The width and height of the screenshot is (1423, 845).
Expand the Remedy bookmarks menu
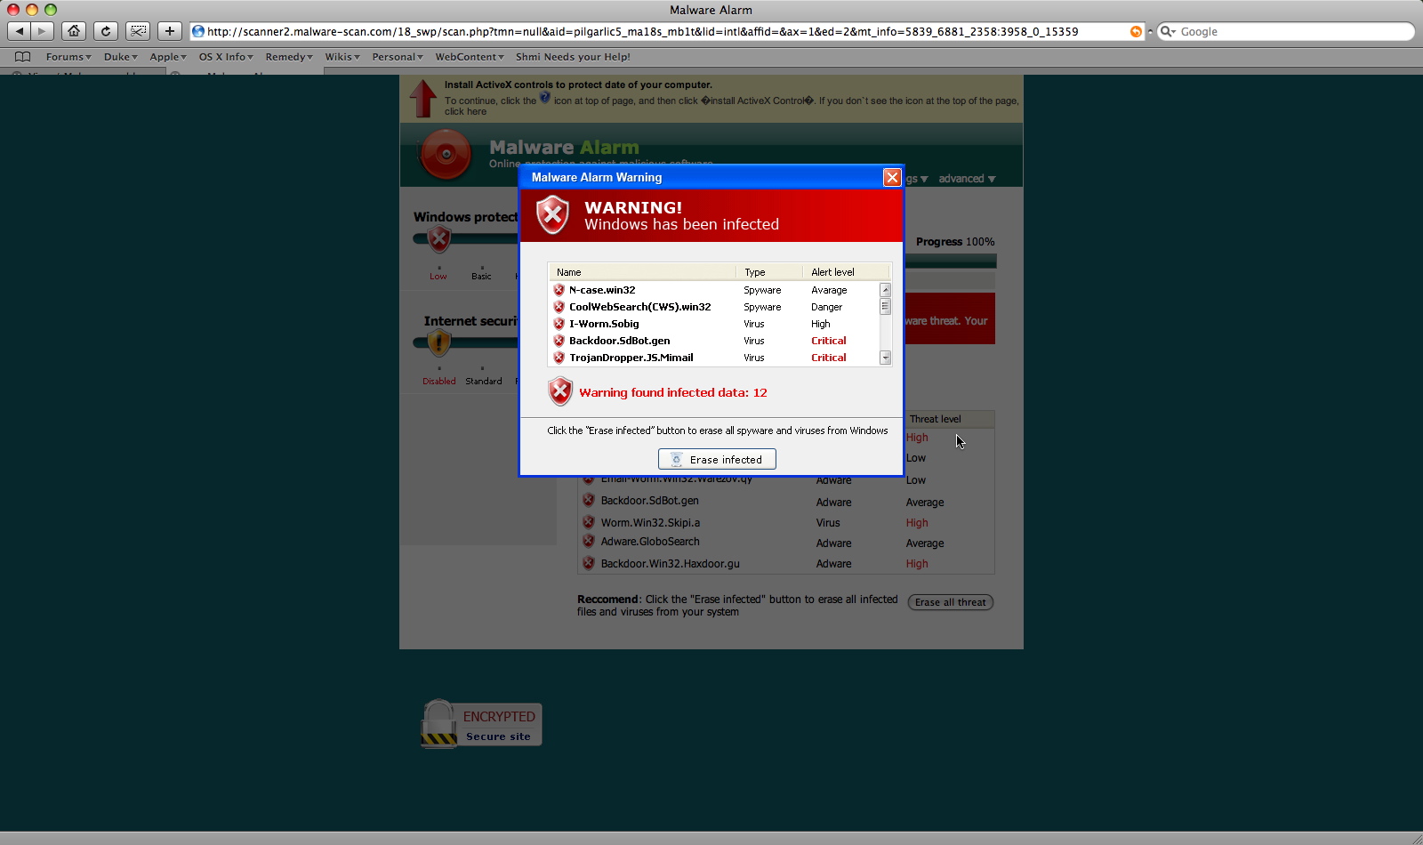point(289,57)
